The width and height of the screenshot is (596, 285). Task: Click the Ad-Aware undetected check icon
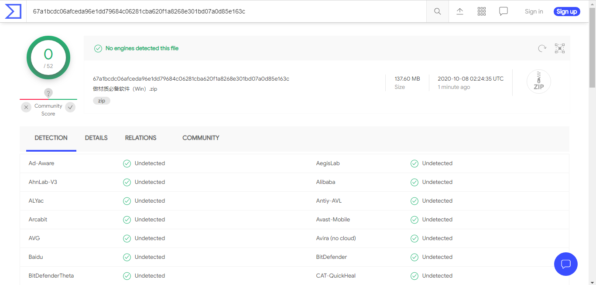coord(127,163)
